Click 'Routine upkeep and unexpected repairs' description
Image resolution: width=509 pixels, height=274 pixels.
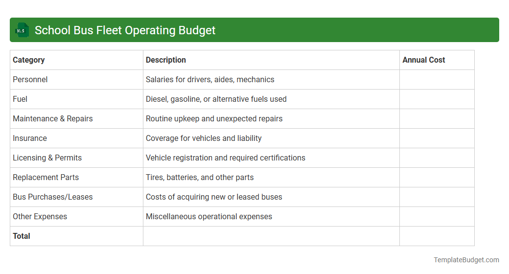[x=214, y=119]
